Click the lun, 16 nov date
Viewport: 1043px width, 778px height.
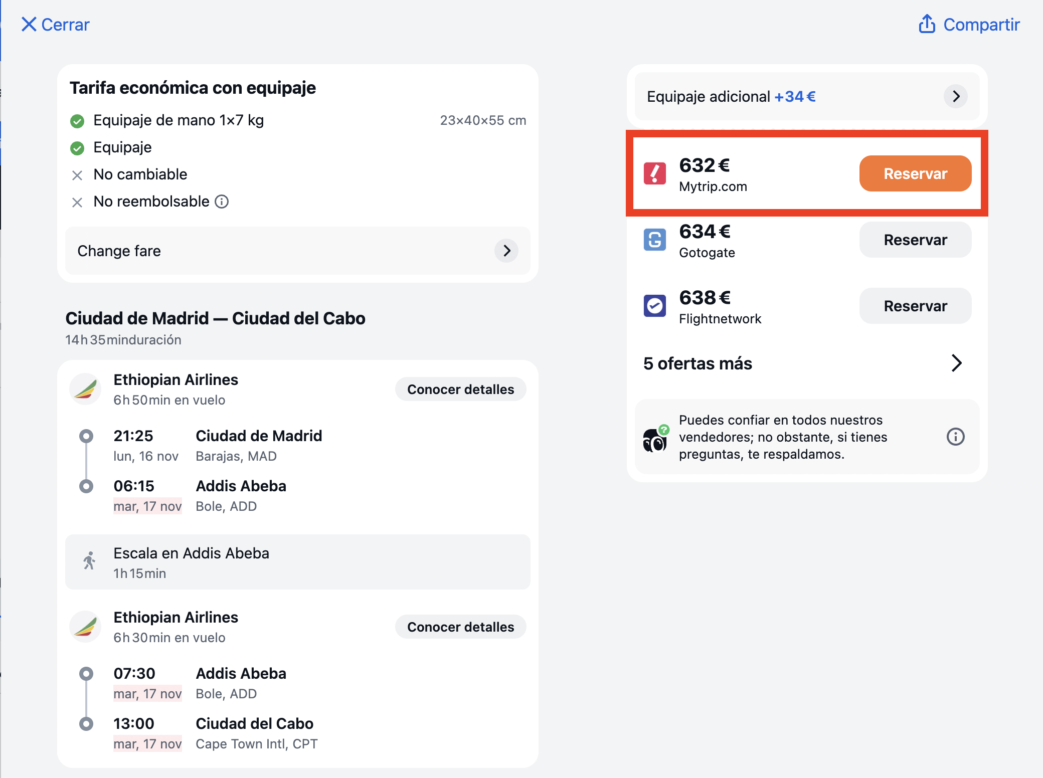146,456
